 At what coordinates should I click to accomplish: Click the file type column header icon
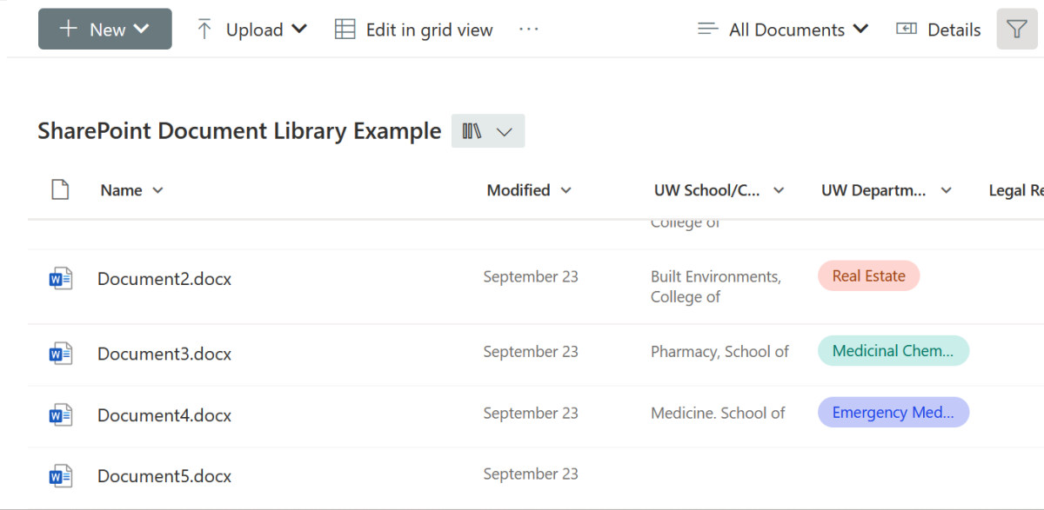[60, 188]
